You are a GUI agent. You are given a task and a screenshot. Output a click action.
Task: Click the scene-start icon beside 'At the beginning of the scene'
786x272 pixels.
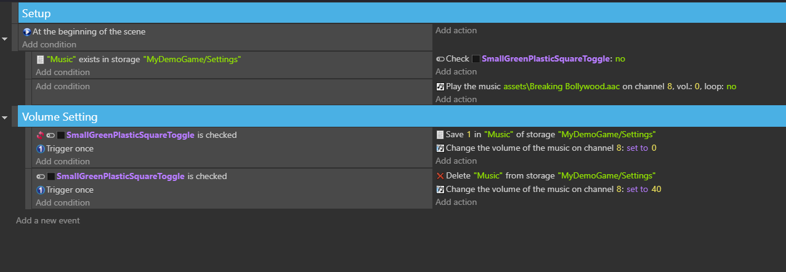click(26, 31)
